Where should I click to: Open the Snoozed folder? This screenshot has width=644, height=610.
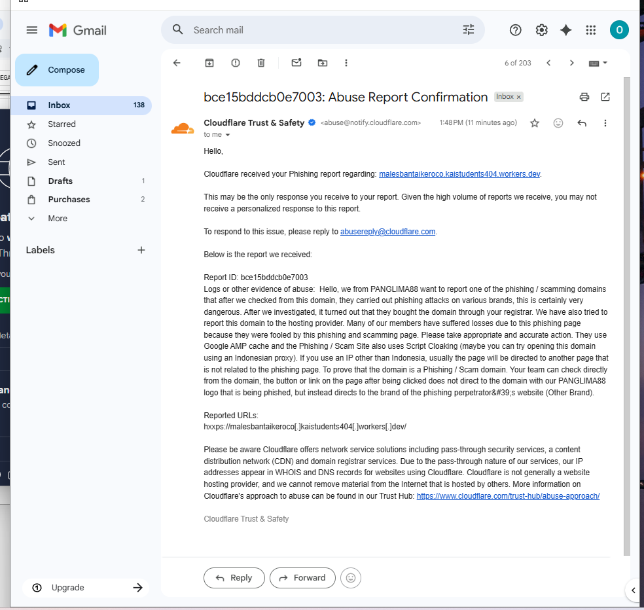81,143
